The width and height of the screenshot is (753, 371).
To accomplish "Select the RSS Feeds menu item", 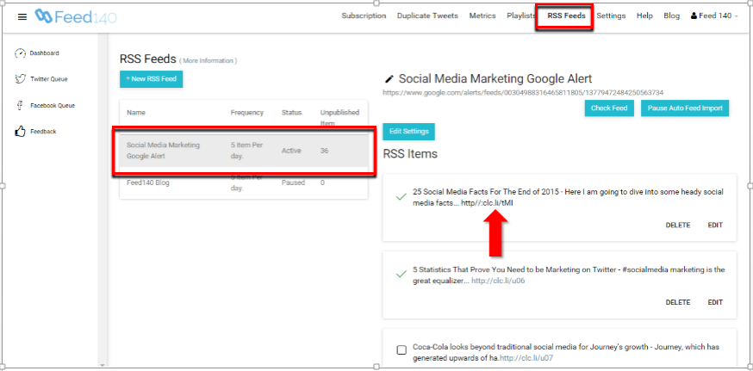I will tap(566, 15).
